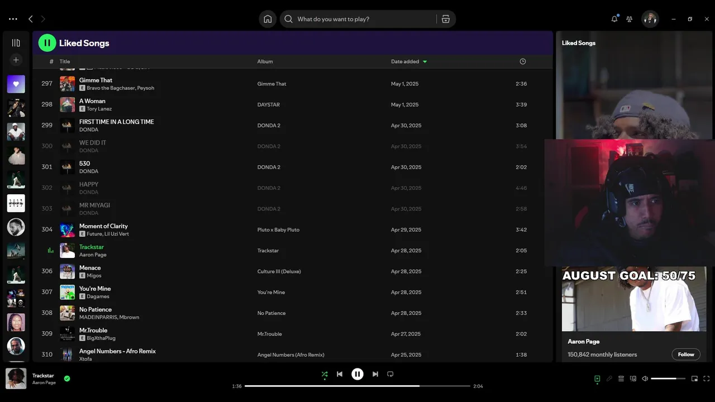Viewport: 715px width, 402px height.
Task: Click the "150,842 monthly listeners" text
Action: pos(602,355)
